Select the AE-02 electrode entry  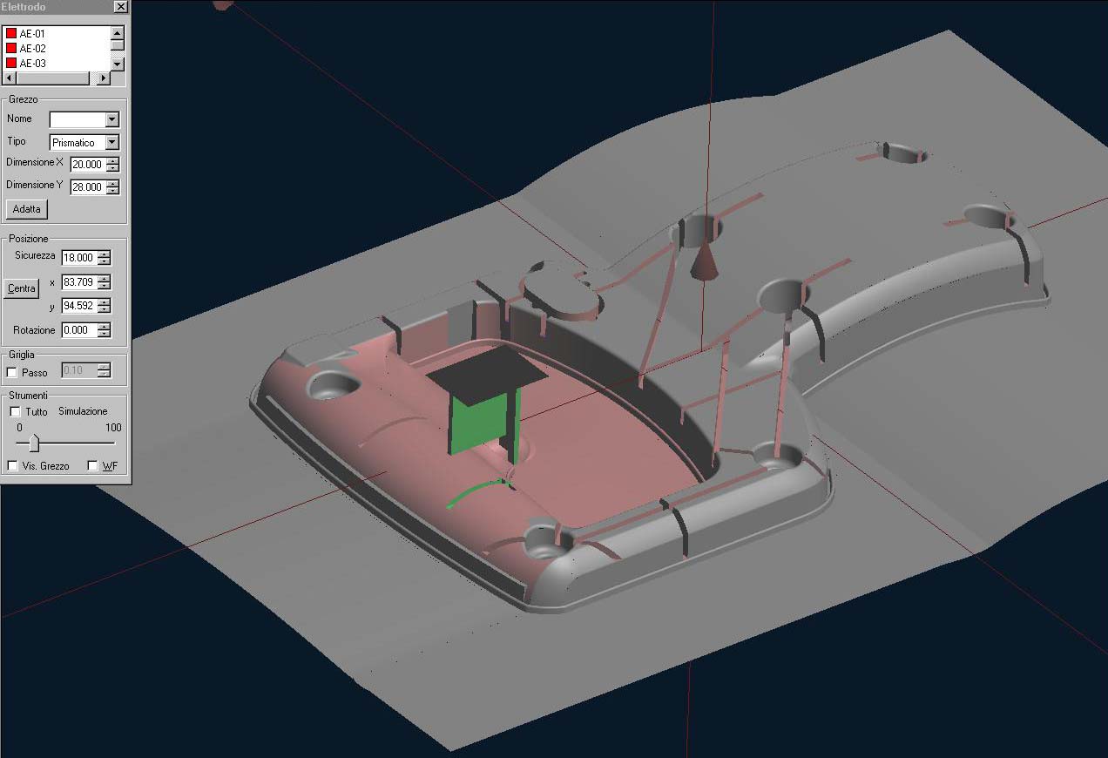pos(32,49)
